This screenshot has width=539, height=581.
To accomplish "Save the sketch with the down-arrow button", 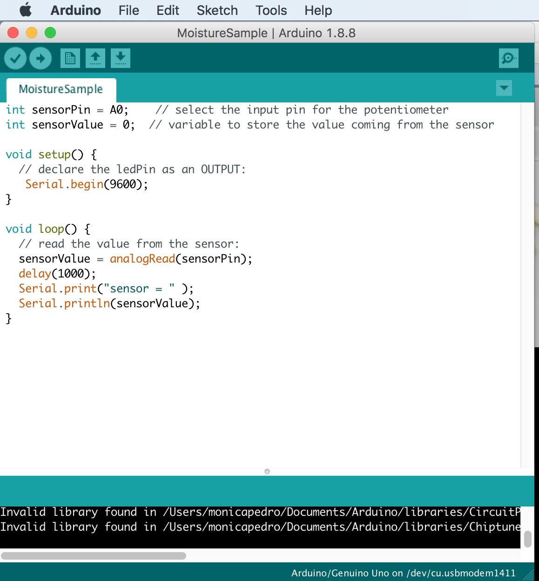I will 121,58.
